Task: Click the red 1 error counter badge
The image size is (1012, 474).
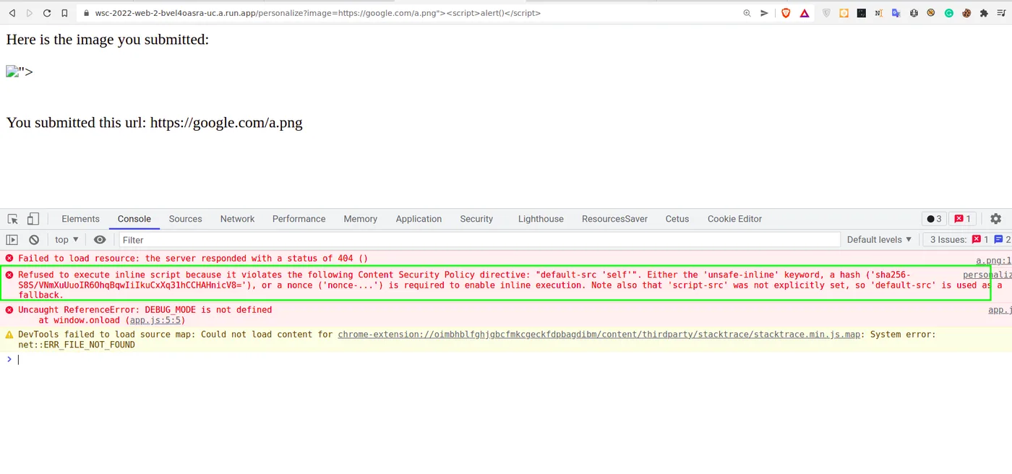Action: point(962,219)
